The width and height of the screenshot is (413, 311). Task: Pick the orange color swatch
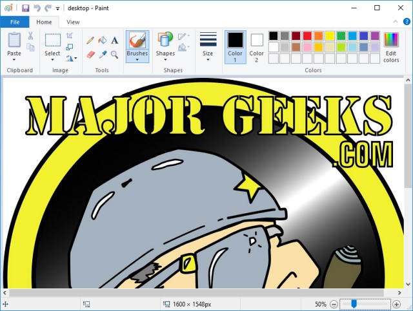318,36
